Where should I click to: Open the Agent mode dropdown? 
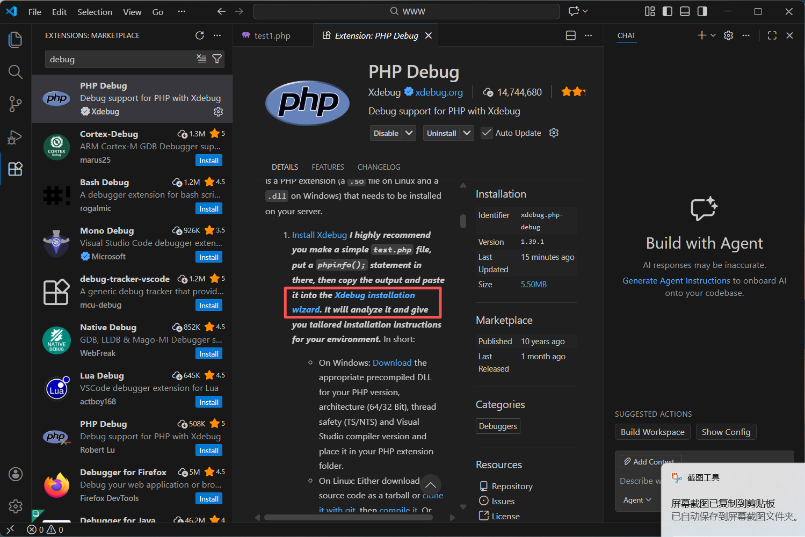pos(637,500)
